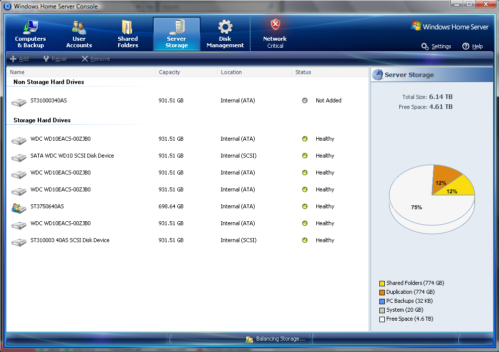
Task: Select the SATA WDC WD10 SCSI Disk Device
Action: 72,156
